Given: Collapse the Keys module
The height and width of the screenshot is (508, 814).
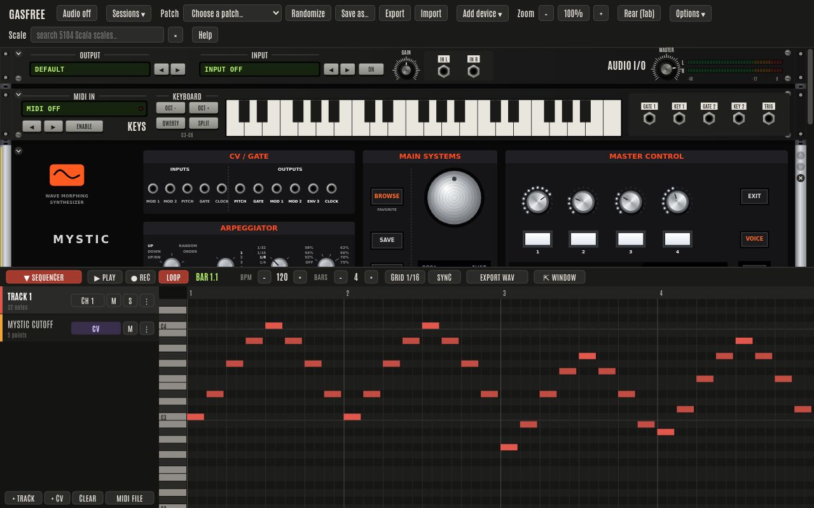Looking at the screenshot, I should coord(18,95).
